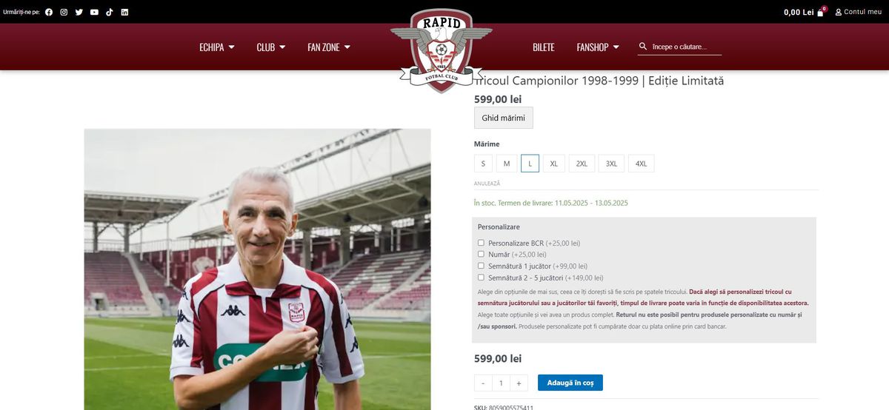The height and width of the screenshot is (410, 889).
Task: Click the Adaugă în coș button
Action: coord(570,383)
